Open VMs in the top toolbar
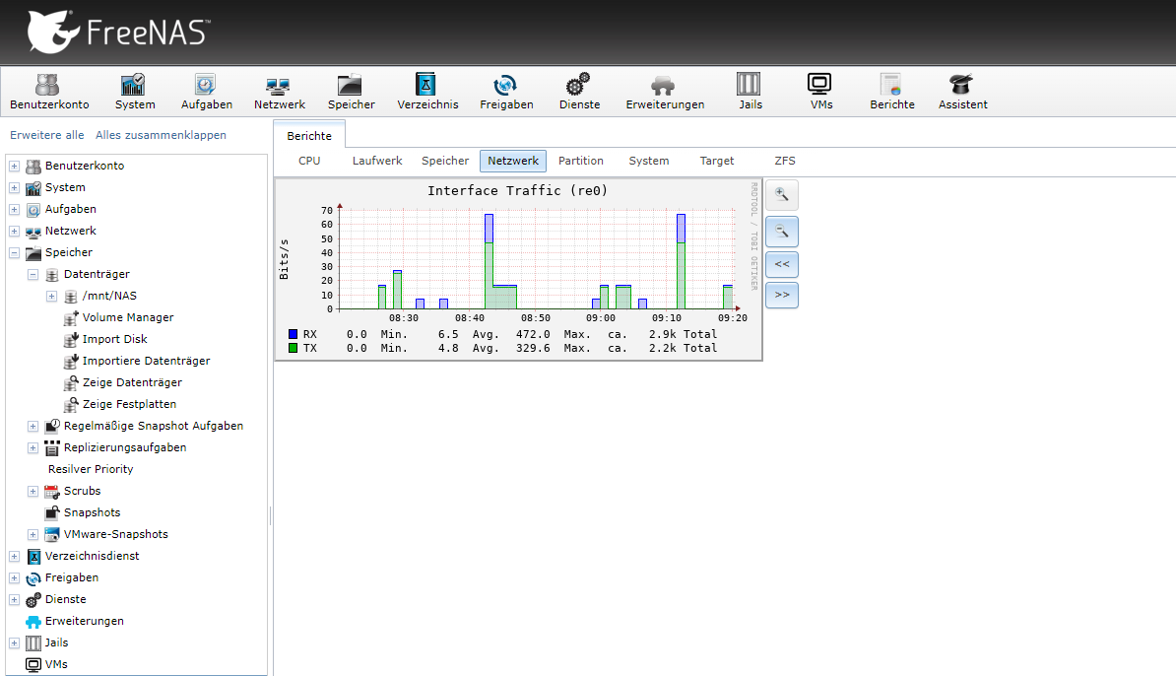Viewport: 1176px width, 676px height. 821,93
